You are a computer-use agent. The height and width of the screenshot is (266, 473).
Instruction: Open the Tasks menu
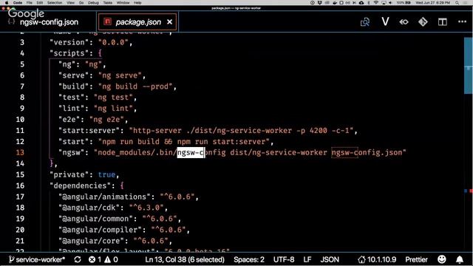tap(108, 3)
